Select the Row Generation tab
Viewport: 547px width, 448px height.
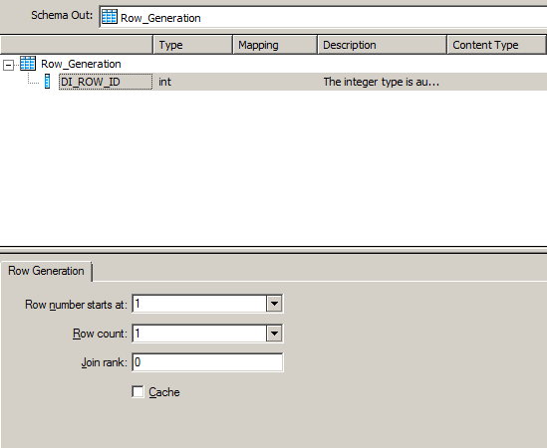tap(46, 271)
